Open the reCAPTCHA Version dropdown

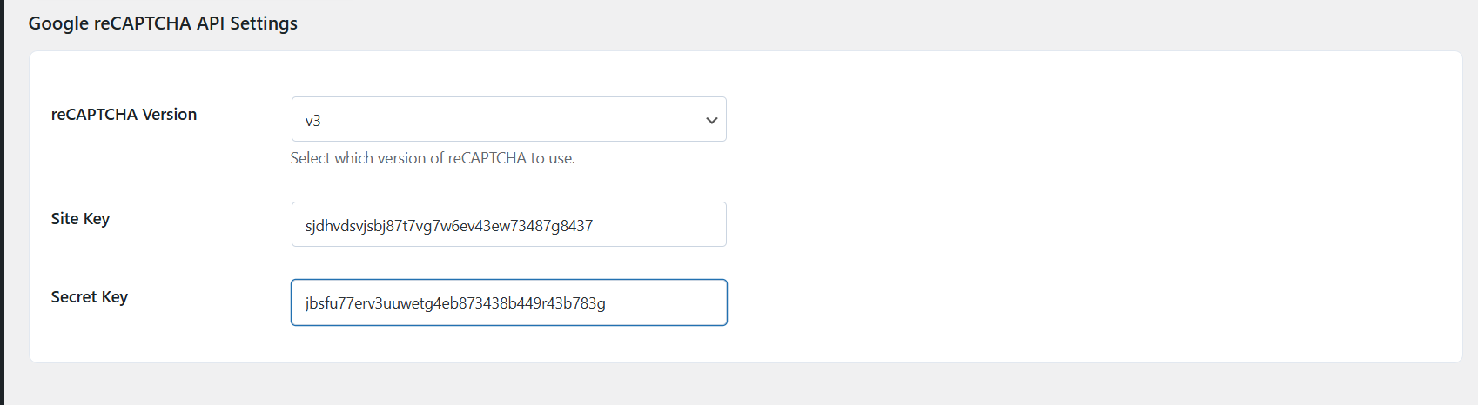[508, 120]
